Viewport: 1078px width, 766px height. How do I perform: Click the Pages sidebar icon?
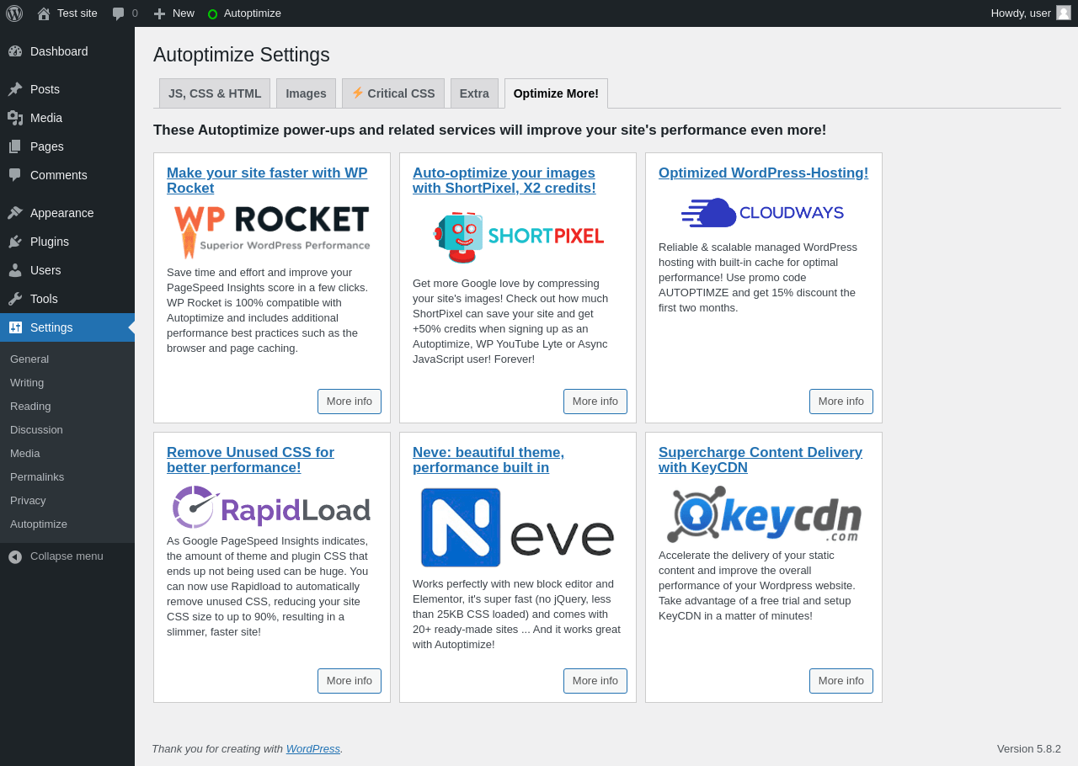tap(15, 146)
